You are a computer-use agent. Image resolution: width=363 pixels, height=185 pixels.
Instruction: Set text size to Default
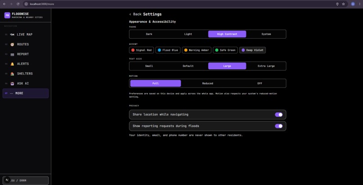click(x=188, y=66)
